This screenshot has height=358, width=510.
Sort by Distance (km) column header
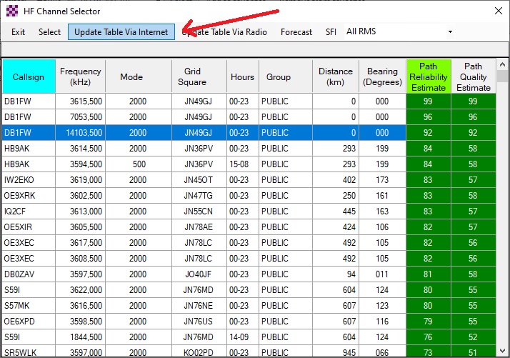[336, 76]
